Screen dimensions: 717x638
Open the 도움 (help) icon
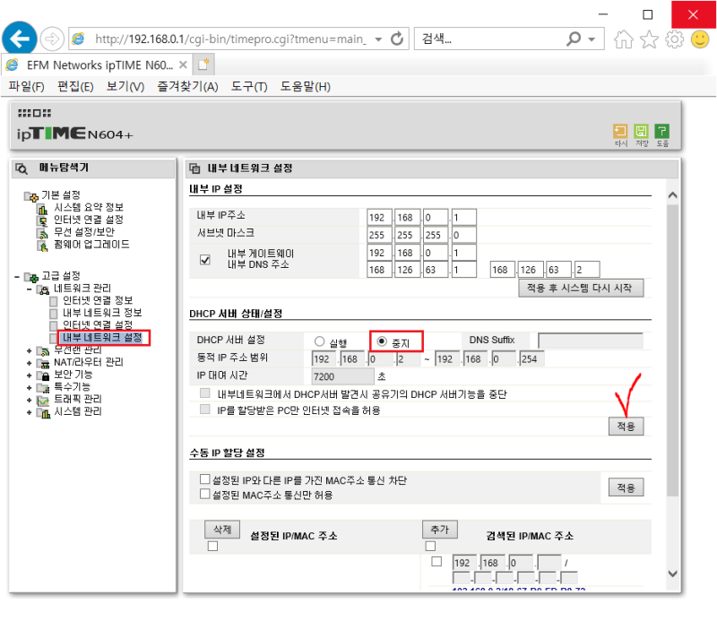[663, 133]
